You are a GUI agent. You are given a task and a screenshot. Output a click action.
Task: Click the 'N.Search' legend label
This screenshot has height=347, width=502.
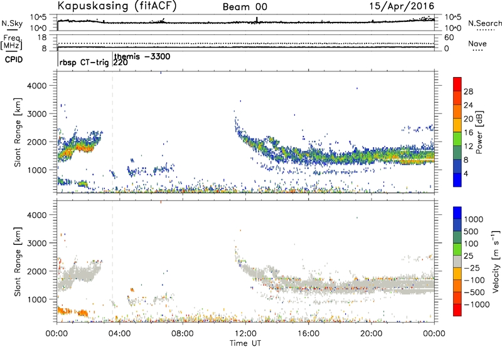[x=484, y=23]
